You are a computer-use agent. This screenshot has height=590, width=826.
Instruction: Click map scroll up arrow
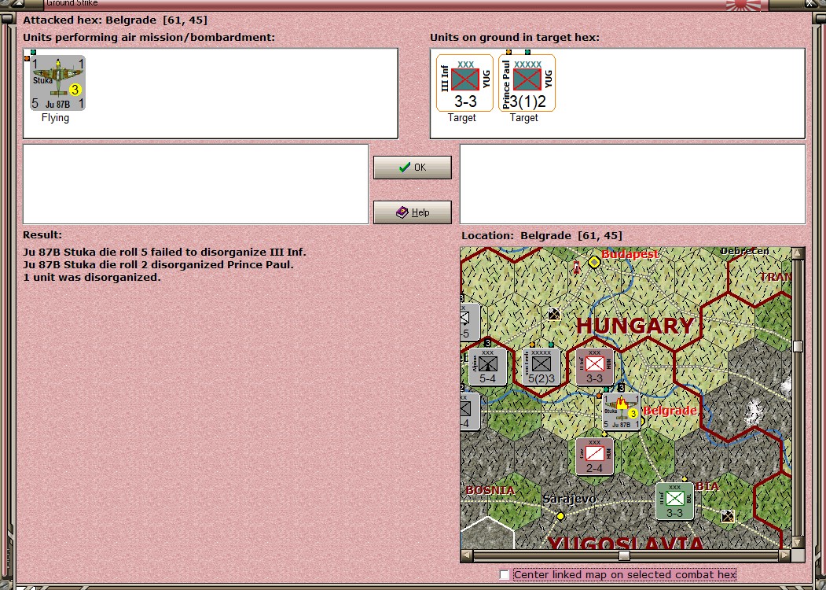pos(798,253)
